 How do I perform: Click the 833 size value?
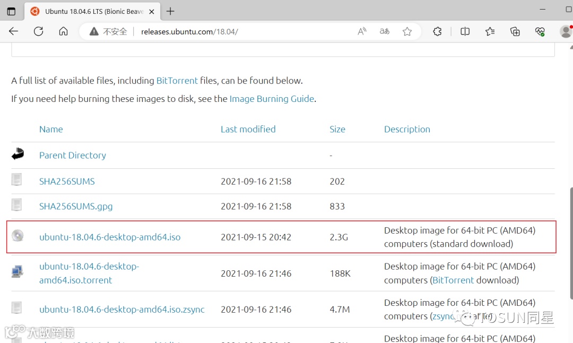337,206
